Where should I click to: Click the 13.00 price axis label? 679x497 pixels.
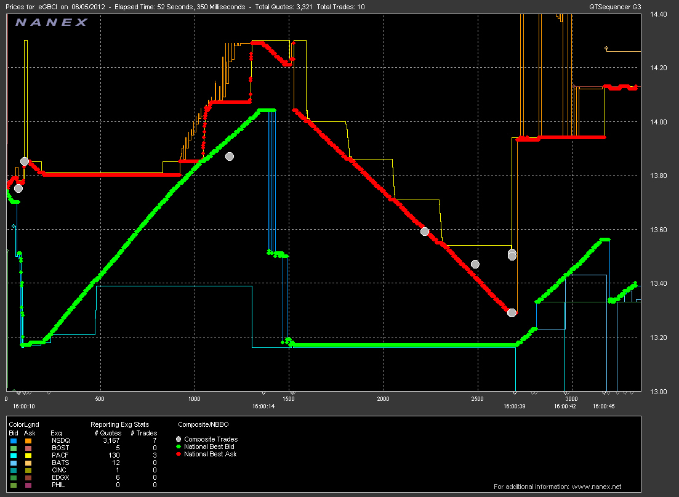point(658,392)
